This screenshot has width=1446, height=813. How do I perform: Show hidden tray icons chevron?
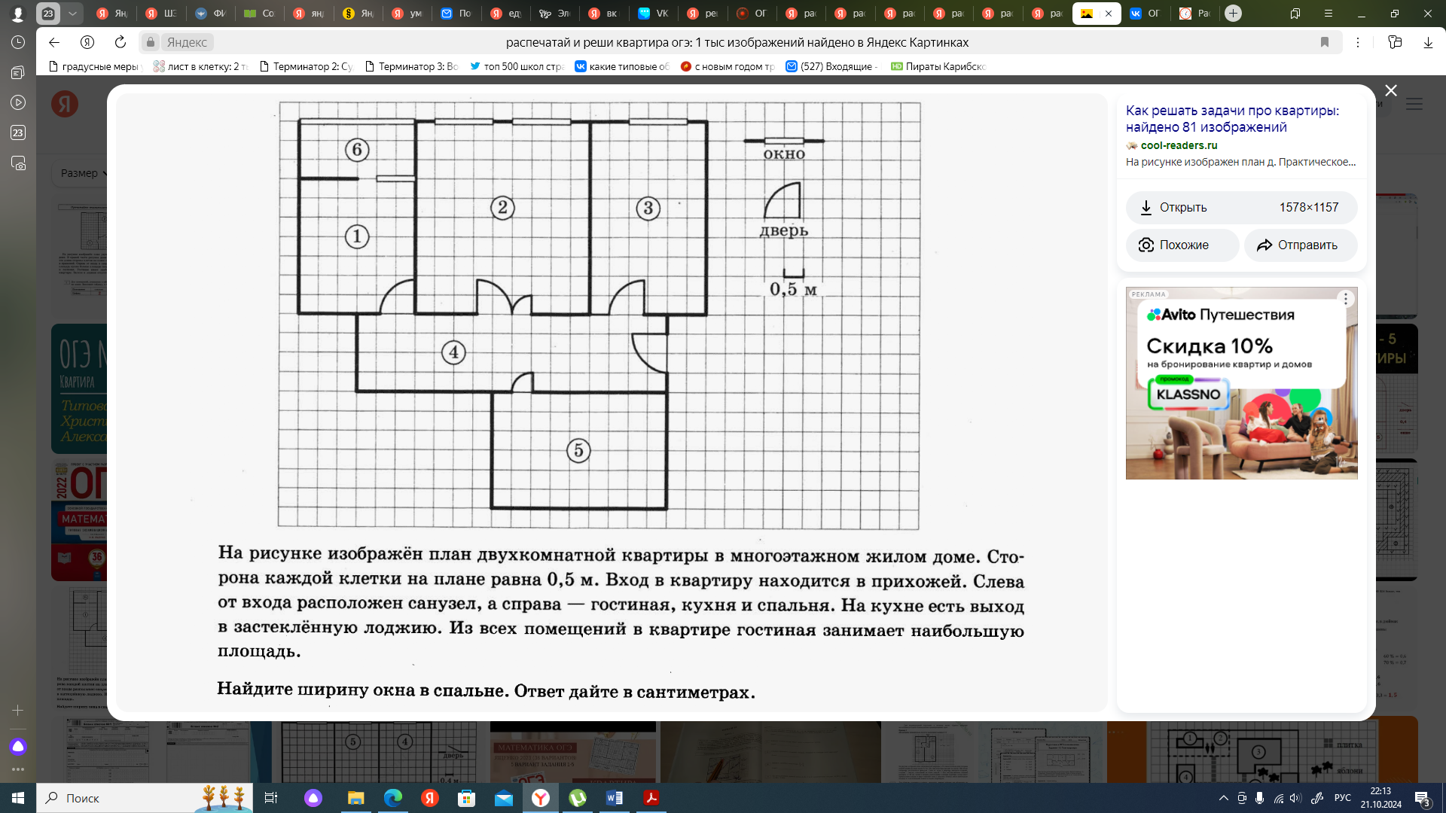tap(1223, 798)
